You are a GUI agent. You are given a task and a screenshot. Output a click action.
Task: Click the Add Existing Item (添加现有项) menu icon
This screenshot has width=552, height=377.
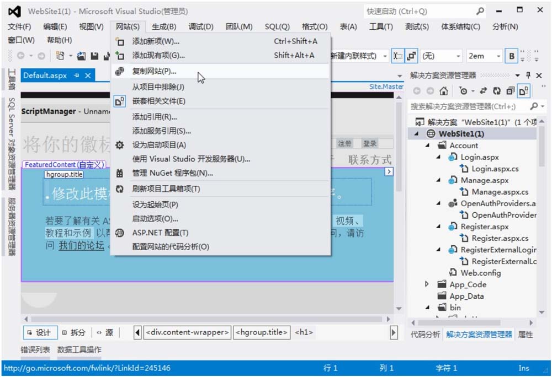120,56
